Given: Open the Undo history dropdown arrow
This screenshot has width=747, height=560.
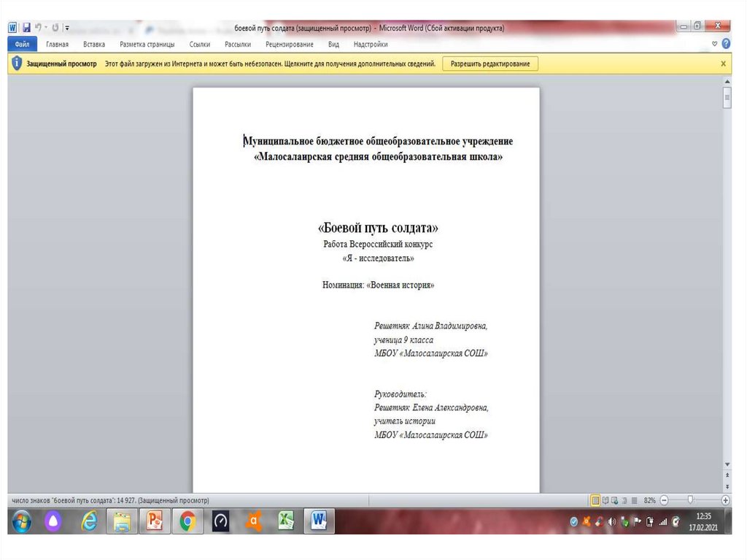Looking at the screenshot, I should (x=46, y=28).
